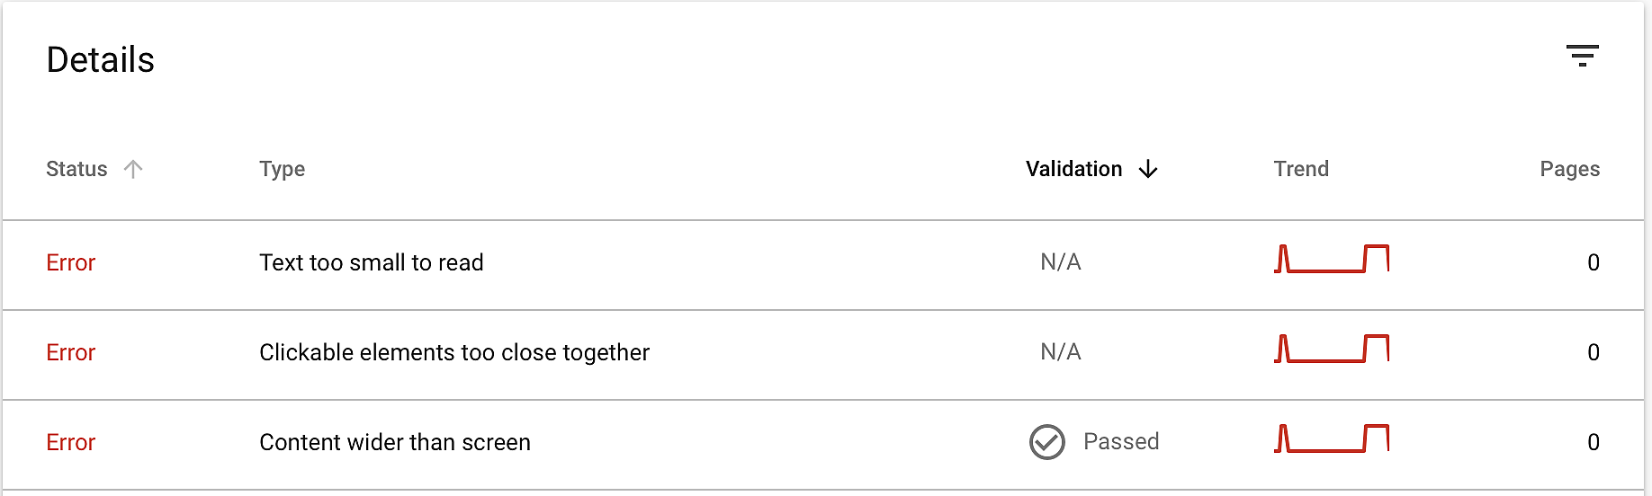Click the Status sort ascending arrow
1652x496 pixels.
133,169
